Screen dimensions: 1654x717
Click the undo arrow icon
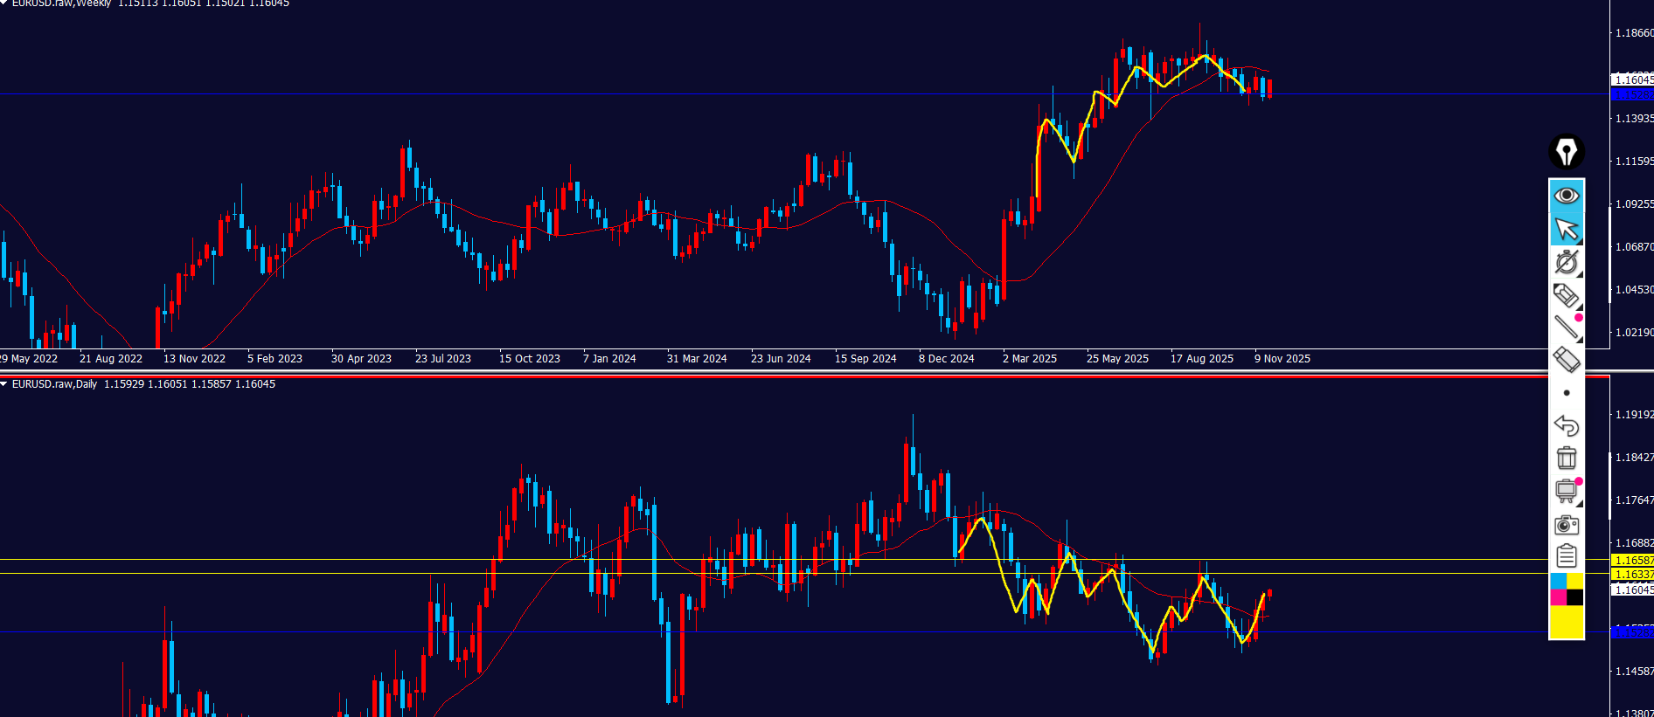click(x=1566, y=425)
